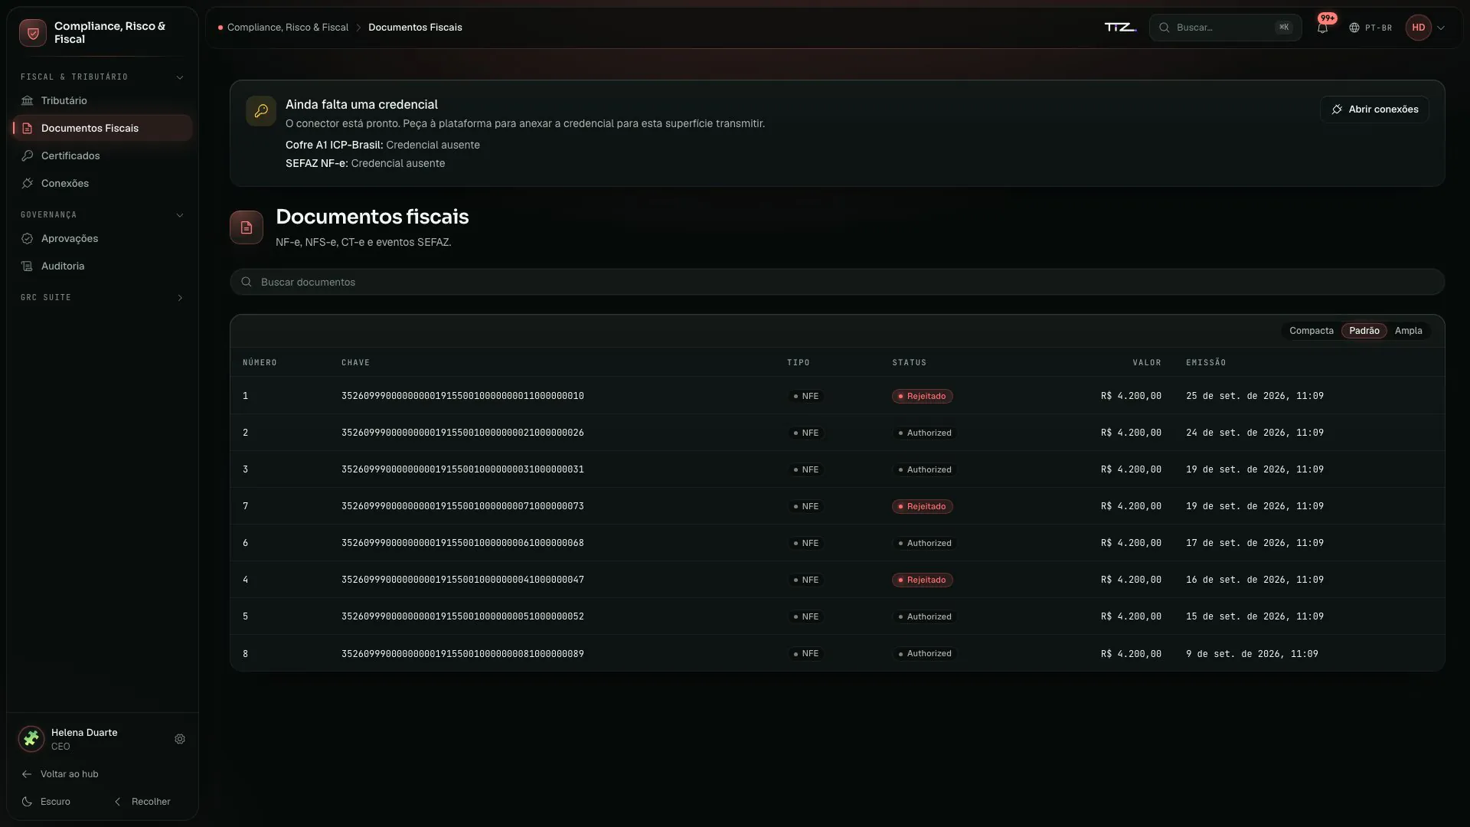
Task: Click the globe language icon
Action: (x=1354, y=28)
